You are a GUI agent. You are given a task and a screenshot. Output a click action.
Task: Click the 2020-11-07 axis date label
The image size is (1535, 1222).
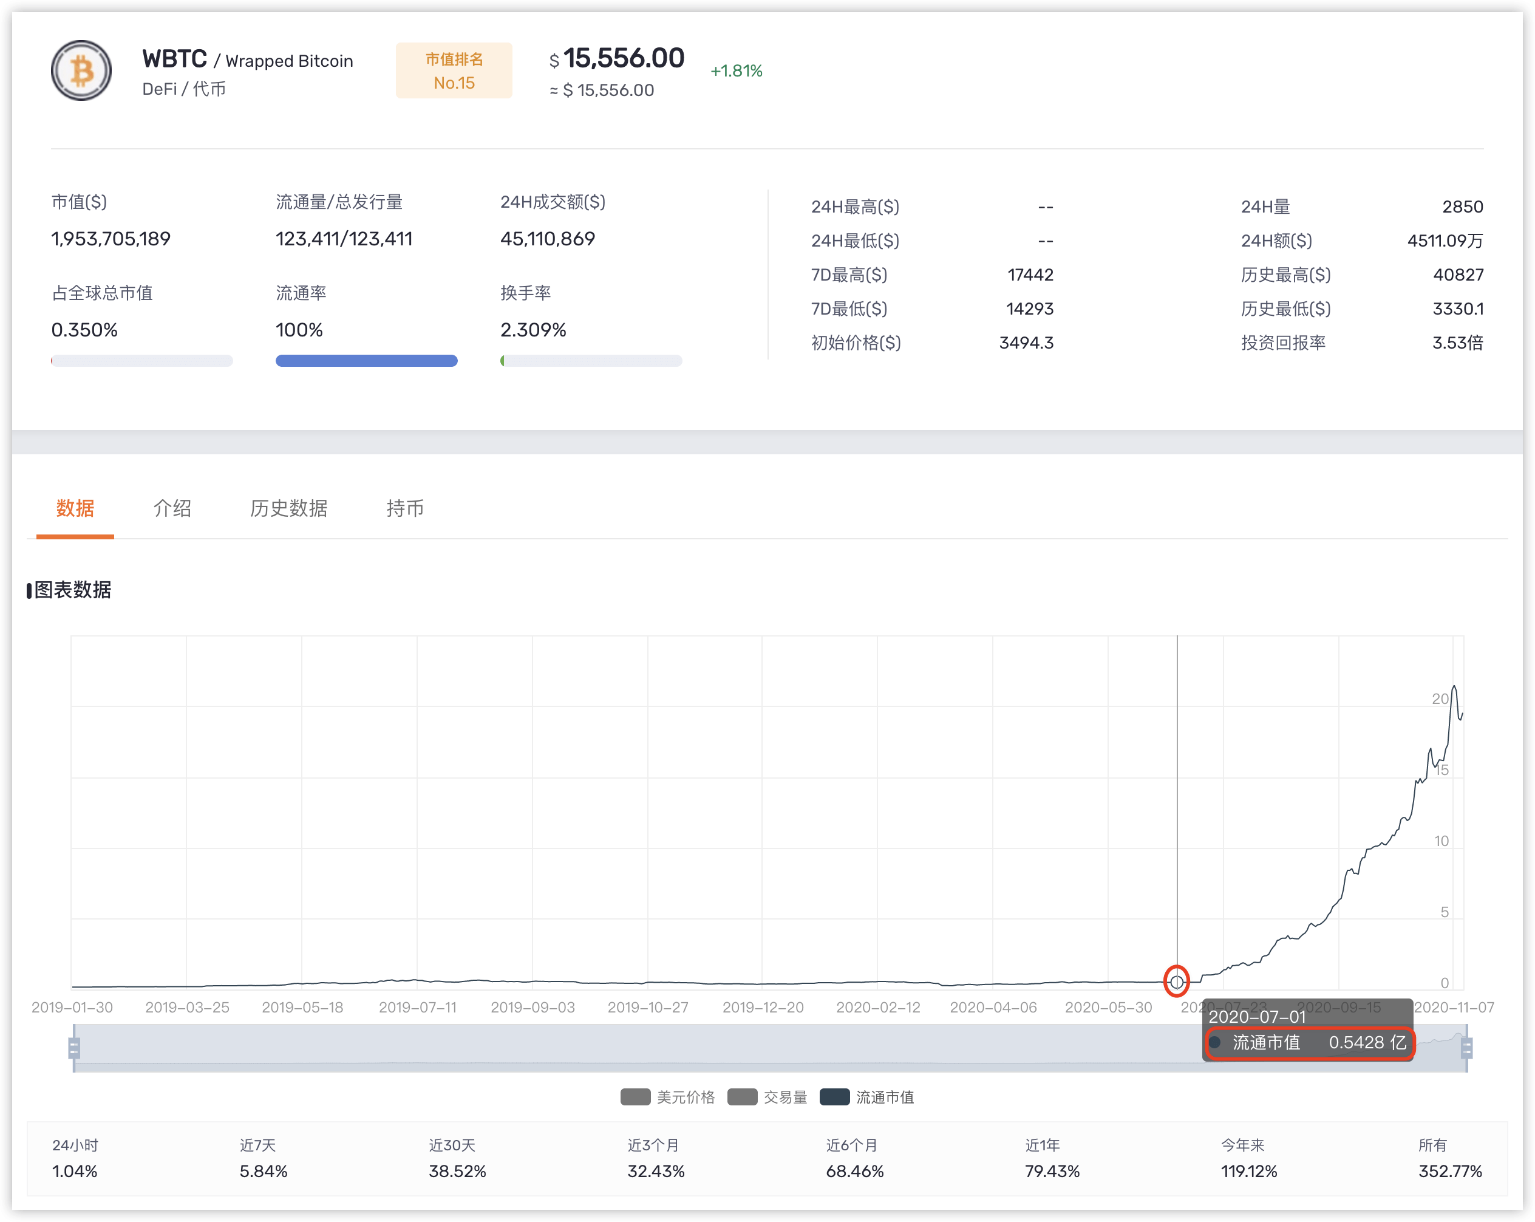pyautogui.click(x=1453, y=1007)
